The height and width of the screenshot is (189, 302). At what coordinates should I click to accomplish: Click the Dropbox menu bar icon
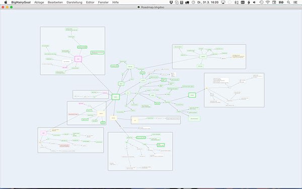(171, 3)
